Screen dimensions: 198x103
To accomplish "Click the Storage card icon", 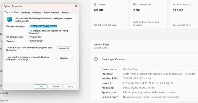I will pos(95,5).
